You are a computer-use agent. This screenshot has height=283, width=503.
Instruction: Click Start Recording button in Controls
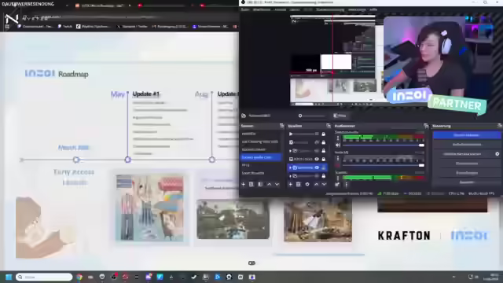click(x=467, y=145)
